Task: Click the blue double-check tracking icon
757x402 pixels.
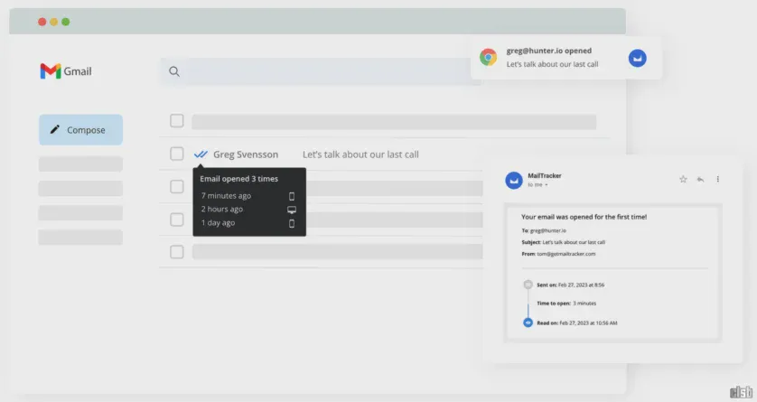Action: [x=201, y=154]
